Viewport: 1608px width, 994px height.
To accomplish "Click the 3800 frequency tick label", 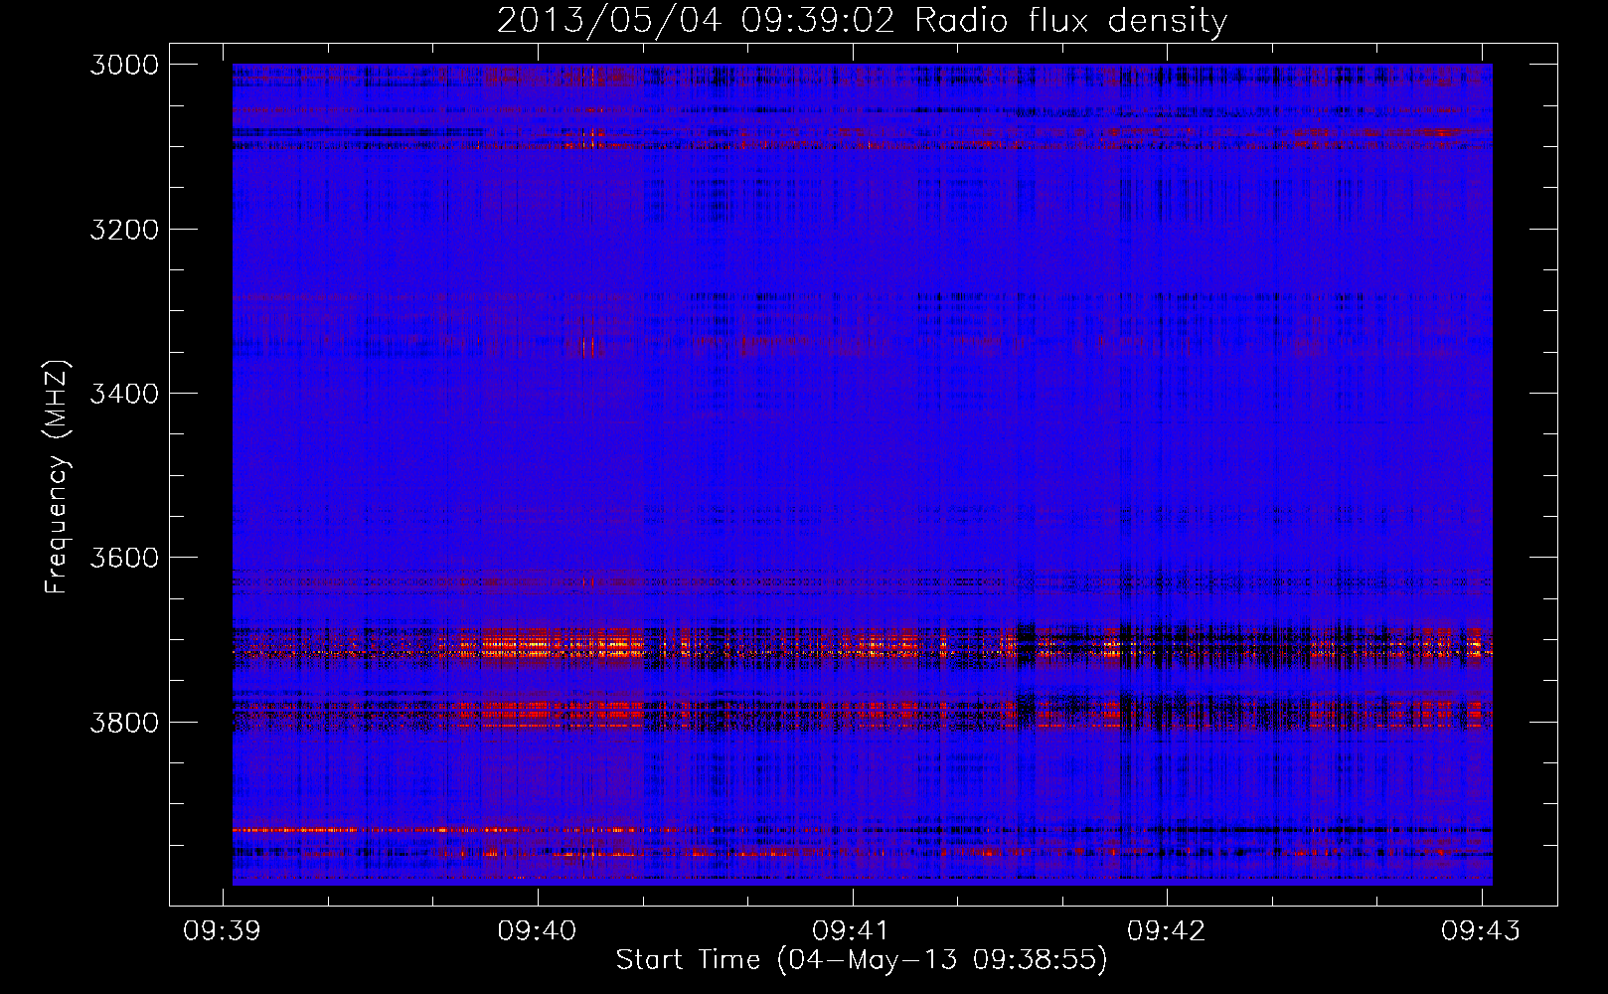I will [124, 722].
